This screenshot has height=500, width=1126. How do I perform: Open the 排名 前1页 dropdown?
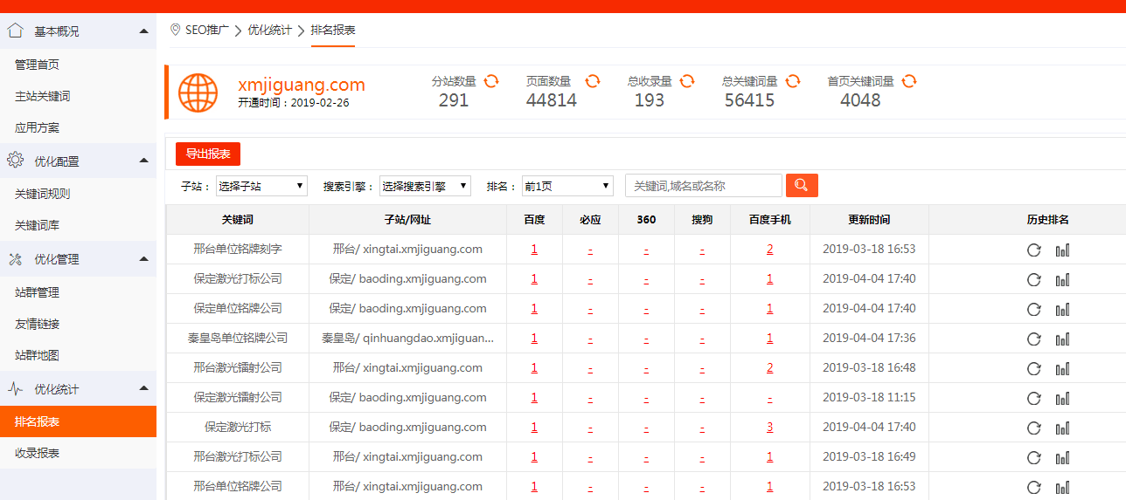[x=567, y=186]
